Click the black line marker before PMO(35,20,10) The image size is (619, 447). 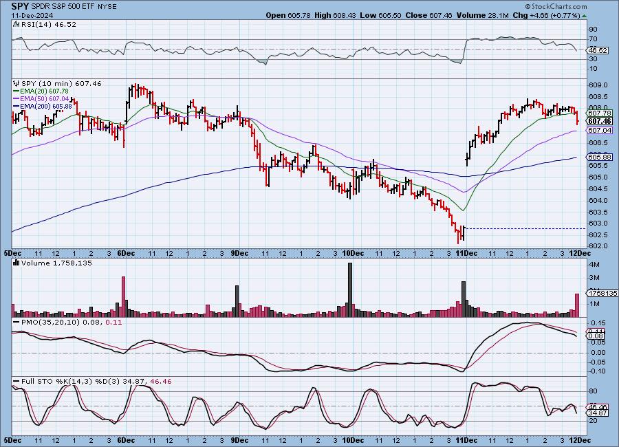click(x=17, y=323)
